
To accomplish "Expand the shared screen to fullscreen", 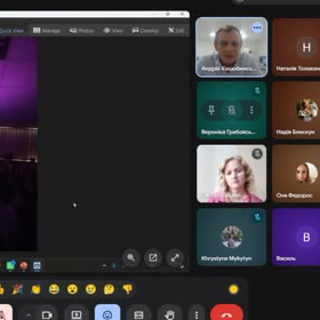I will (175, 258).
